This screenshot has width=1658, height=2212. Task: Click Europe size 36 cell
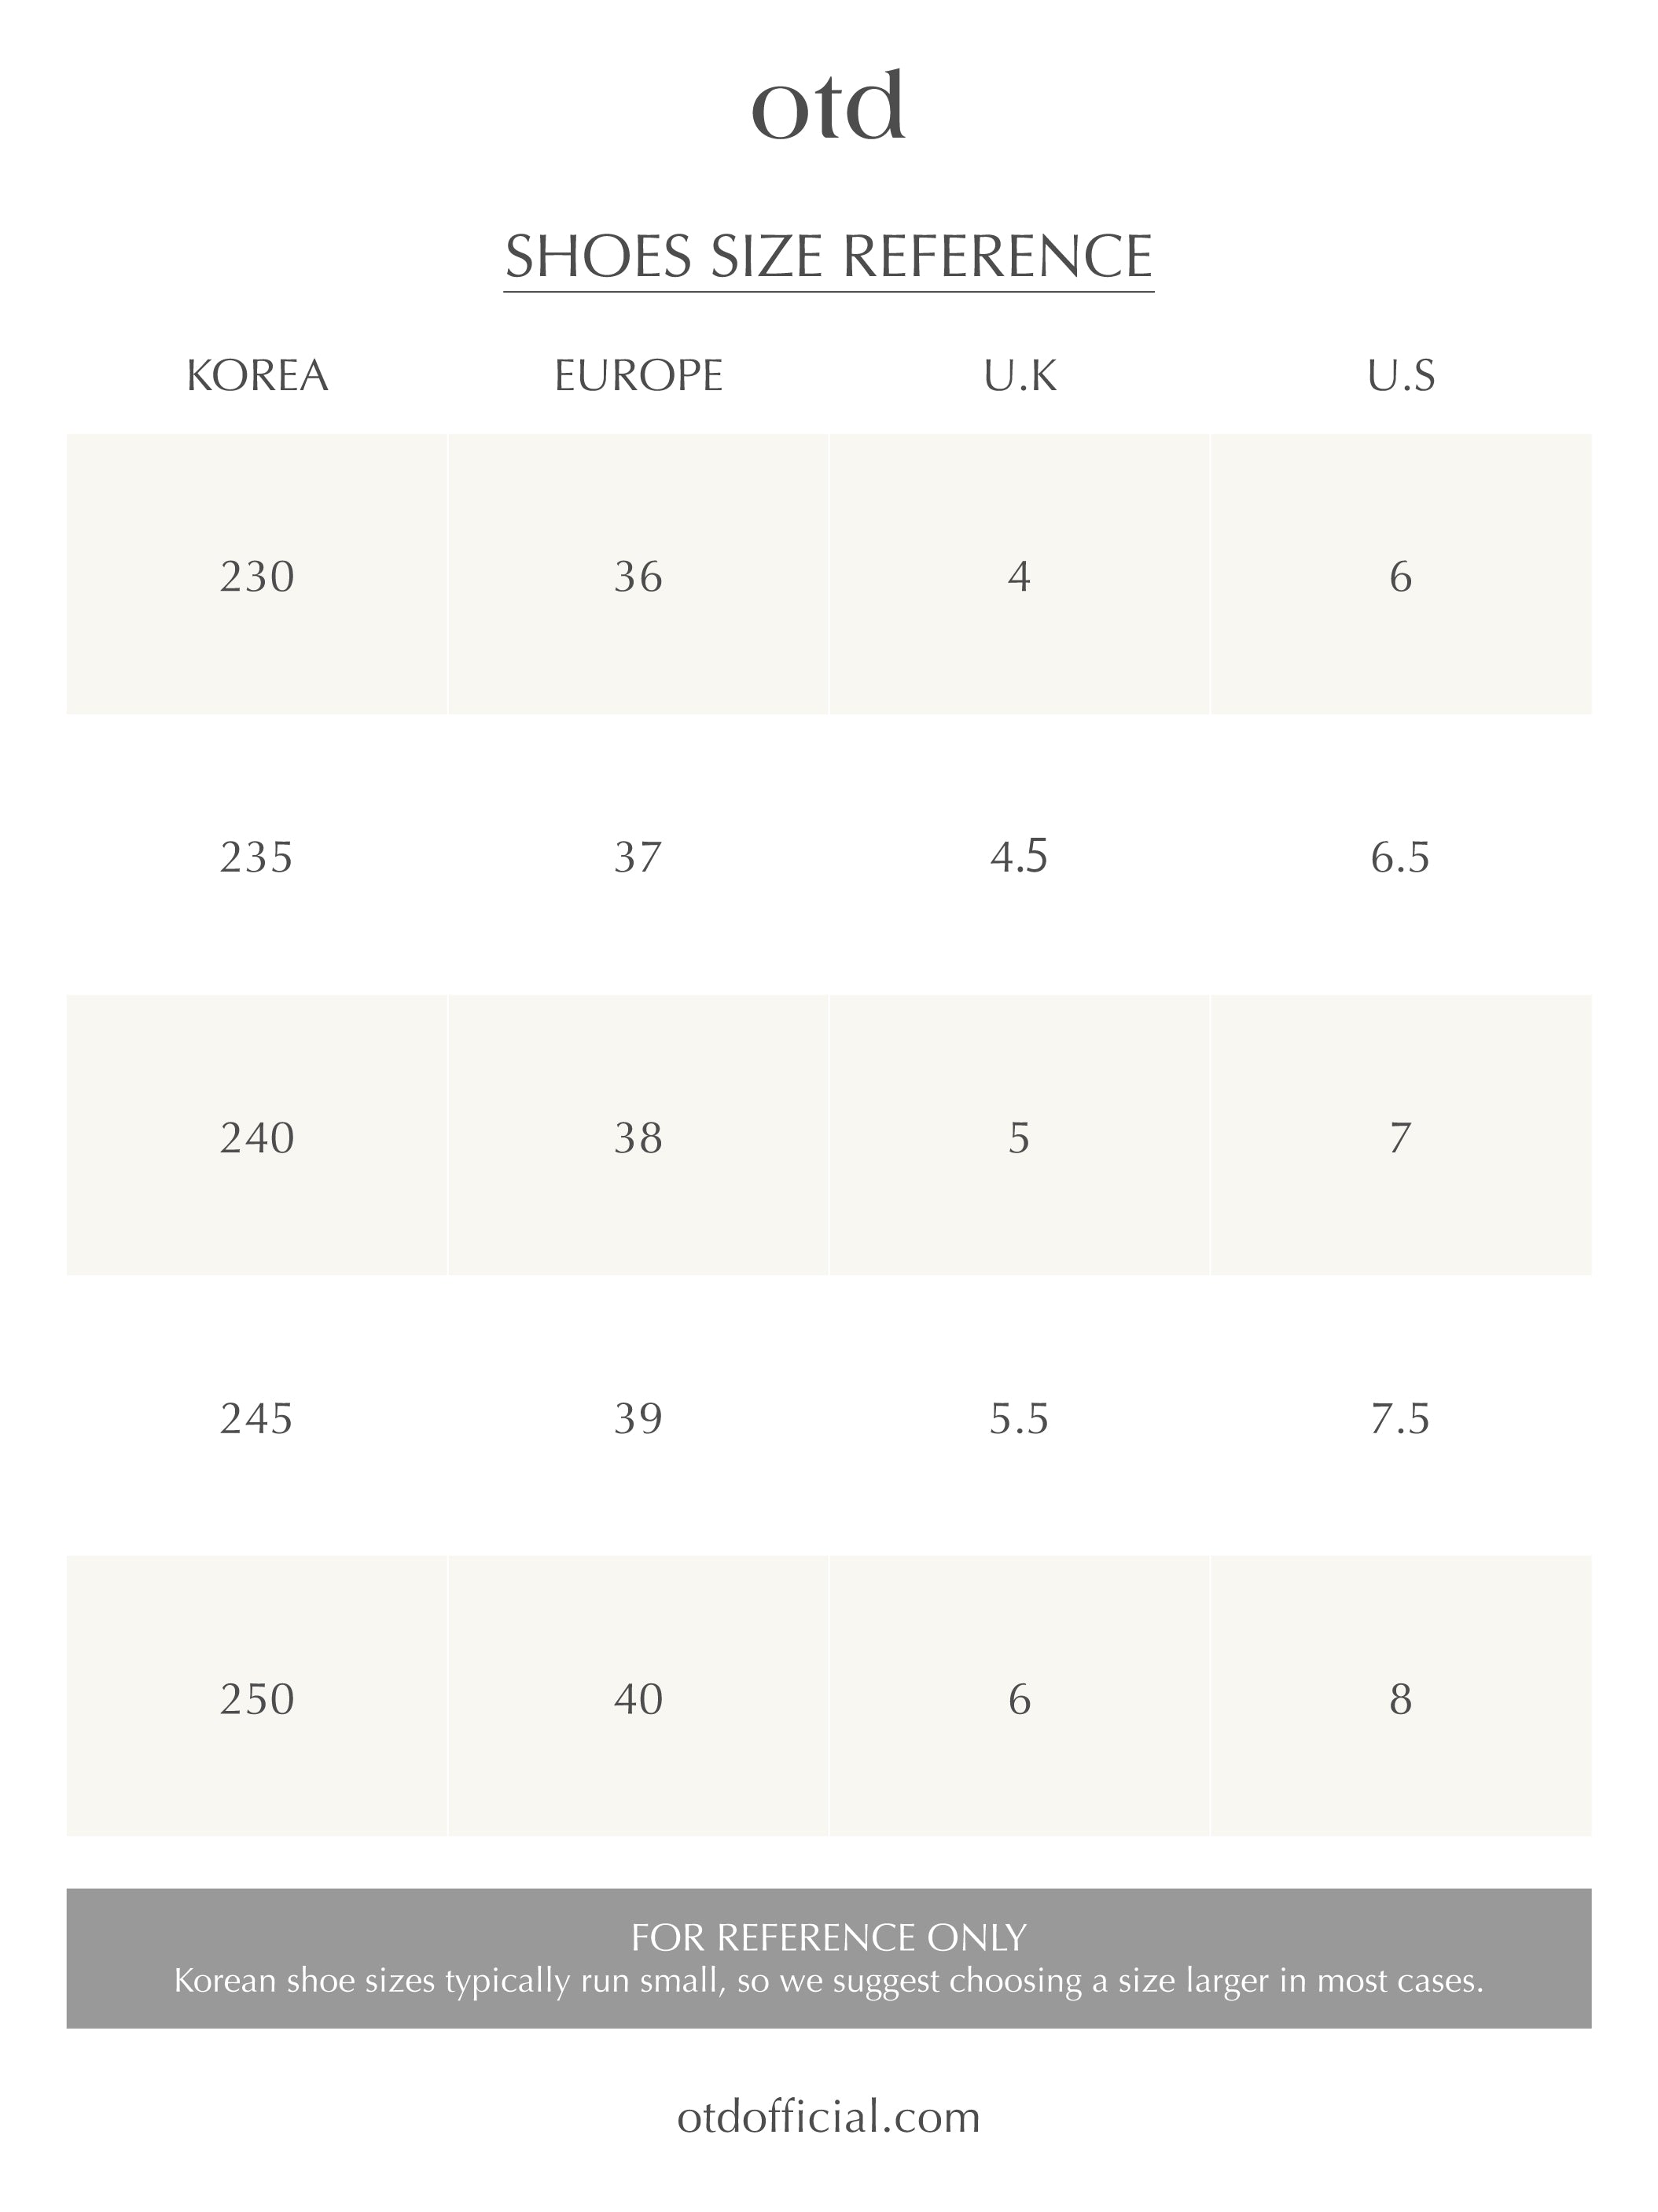[638, 577]
